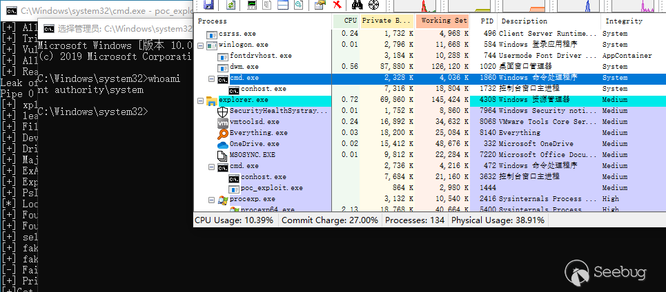
Task: Sort by the Integrity column header
Action: pos(634,21)
